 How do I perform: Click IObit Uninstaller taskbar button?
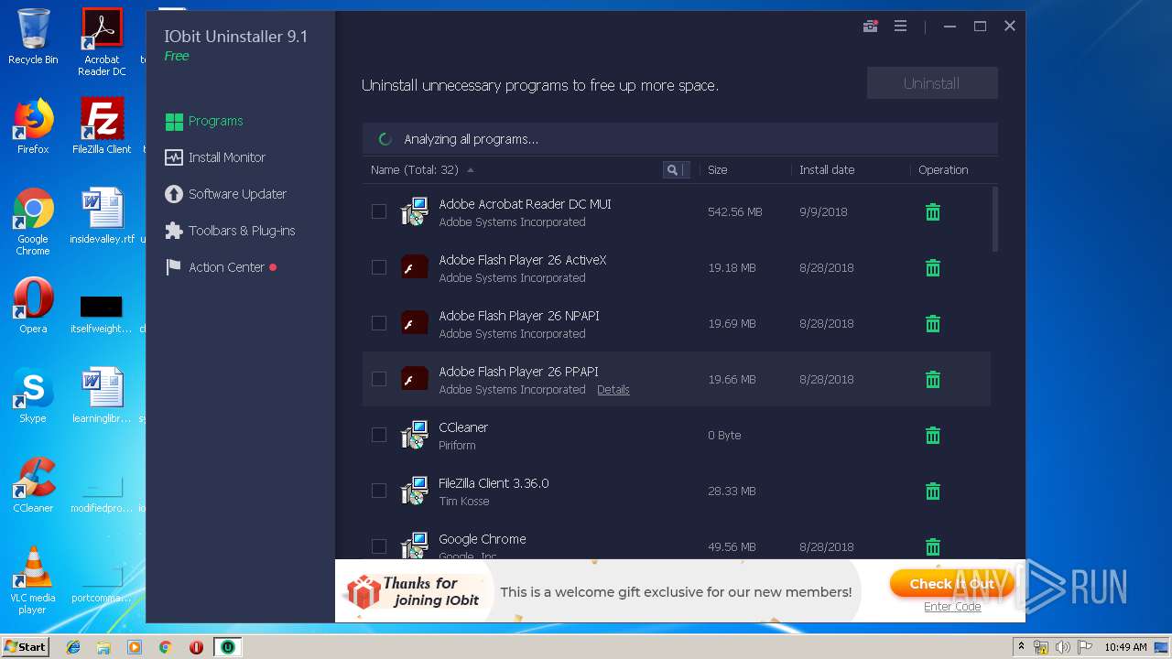point(227,647)
